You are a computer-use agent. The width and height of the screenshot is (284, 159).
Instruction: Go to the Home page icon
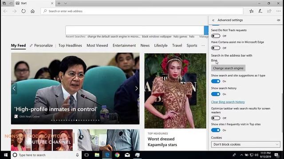click(32, 11)
